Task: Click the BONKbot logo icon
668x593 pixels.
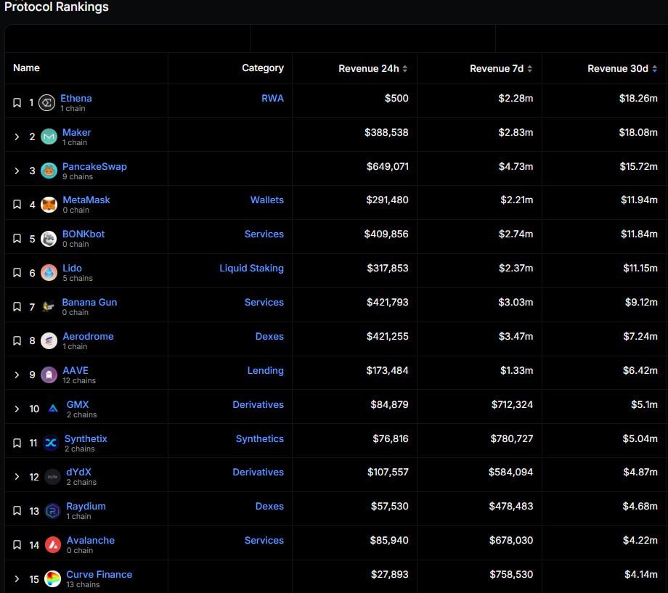Action: (x=49, y=239)
